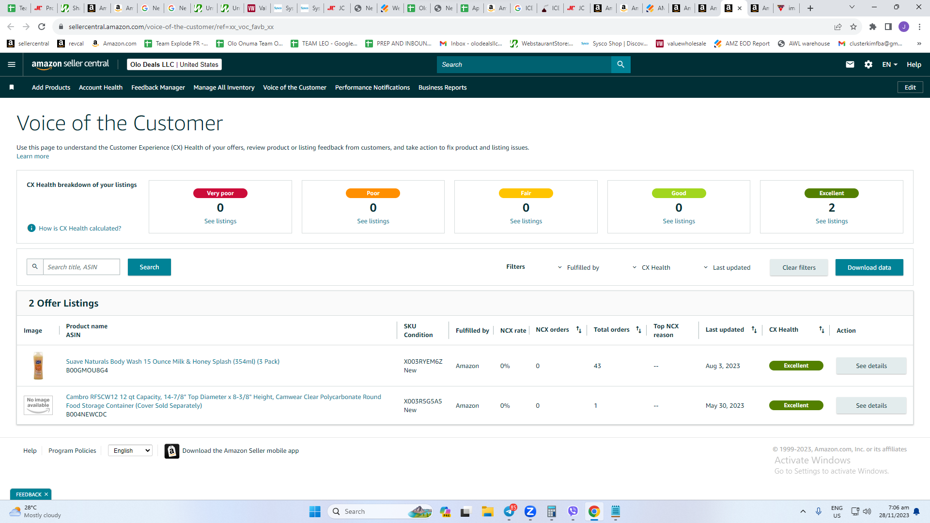This screenshot has width=930, height=523.
Task: Open Calculator from the taskbar
Action: [x=552, y=511]
